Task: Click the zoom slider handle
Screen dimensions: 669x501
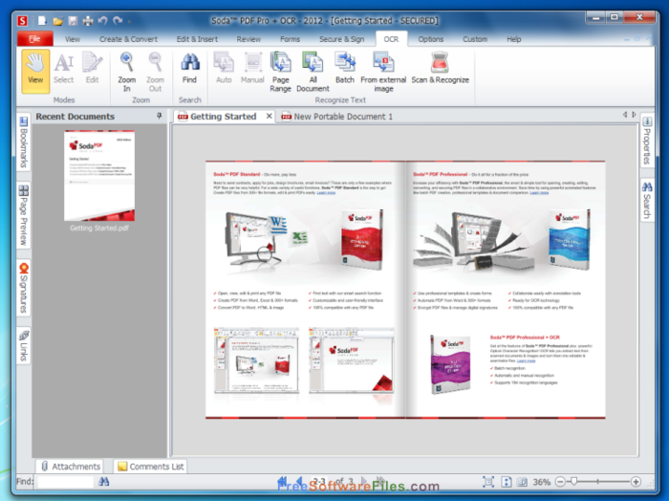Action: (x=574, y=482)
